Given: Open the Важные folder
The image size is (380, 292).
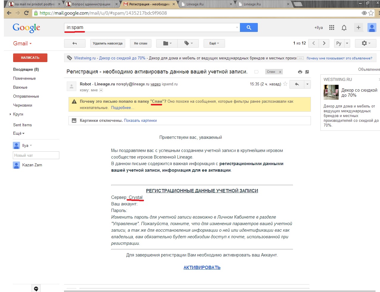Looking at the screenshot, I should [20, 87].
